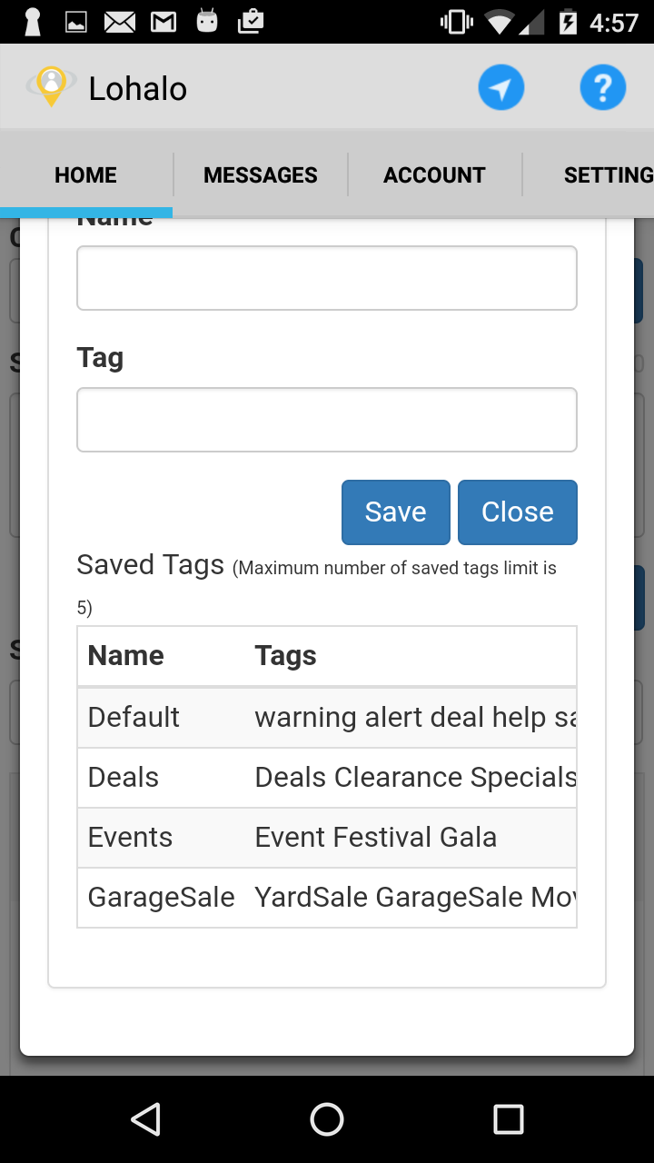Tap the Lohalo map pin logo
The width and height of the screenshot is (654, 1163).
tap(52, 87)
